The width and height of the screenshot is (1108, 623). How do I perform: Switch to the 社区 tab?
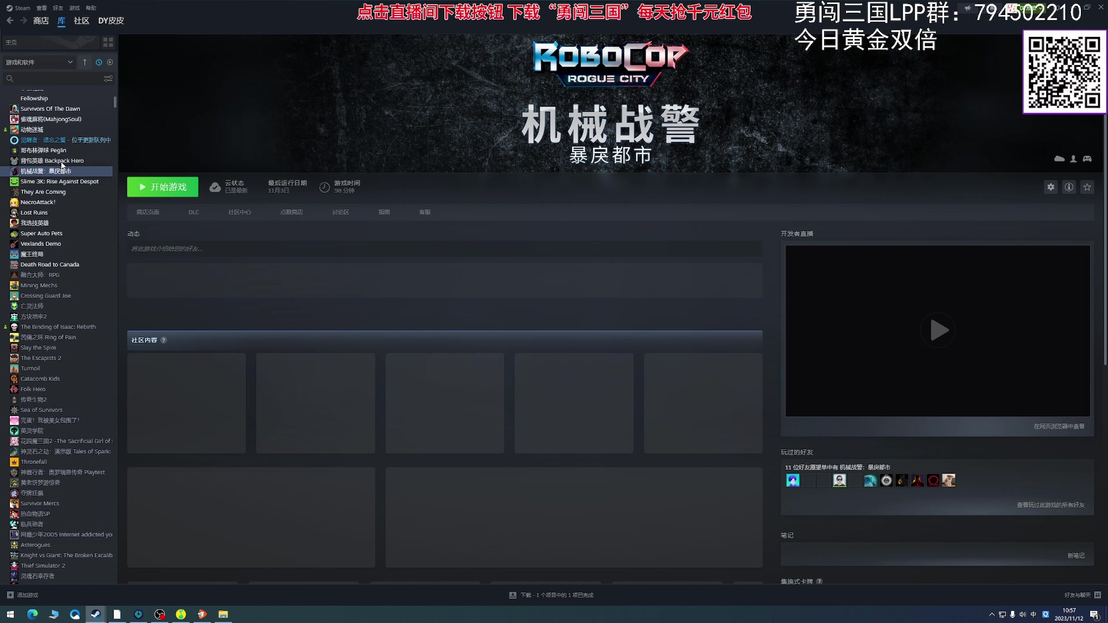(x=81, y=21)
